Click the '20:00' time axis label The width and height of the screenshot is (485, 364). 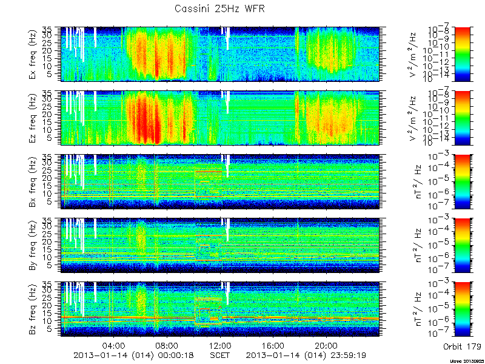click(326, 345)
